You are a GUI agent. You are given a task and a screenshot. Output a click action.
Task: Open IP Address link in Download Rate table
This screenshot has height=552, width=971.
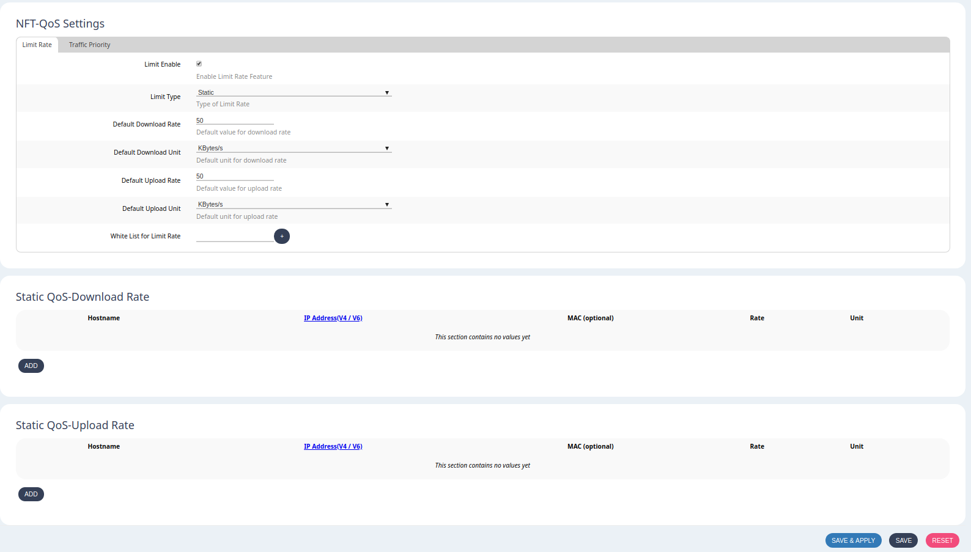[x=333, y=318]
